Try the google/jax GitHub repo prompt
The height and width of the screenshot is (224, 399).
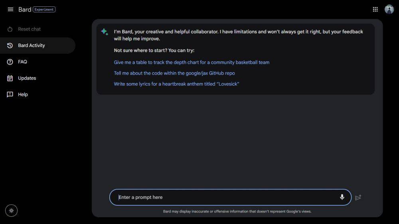click(174, 73)
